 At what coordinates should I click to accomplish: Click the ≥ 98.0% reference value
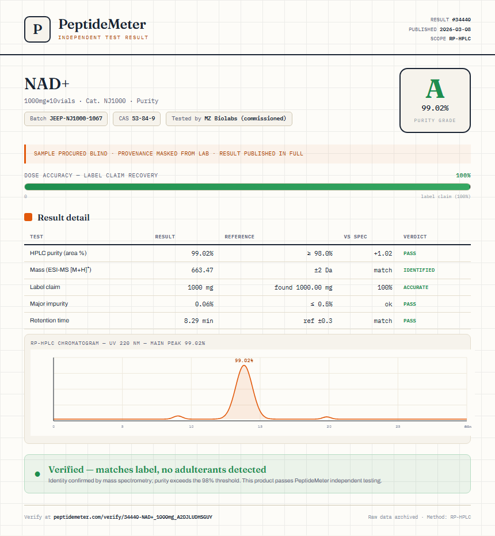coord(319,253)
